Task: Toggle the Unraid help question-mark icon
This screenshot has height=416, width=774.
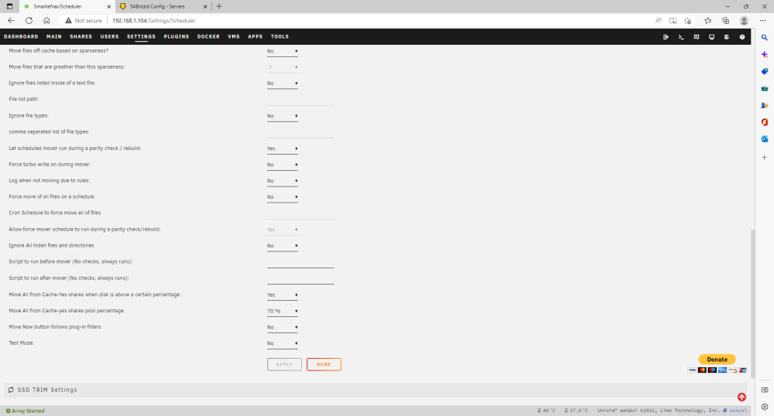Action: pyautogui.click(x=742, y=37)
